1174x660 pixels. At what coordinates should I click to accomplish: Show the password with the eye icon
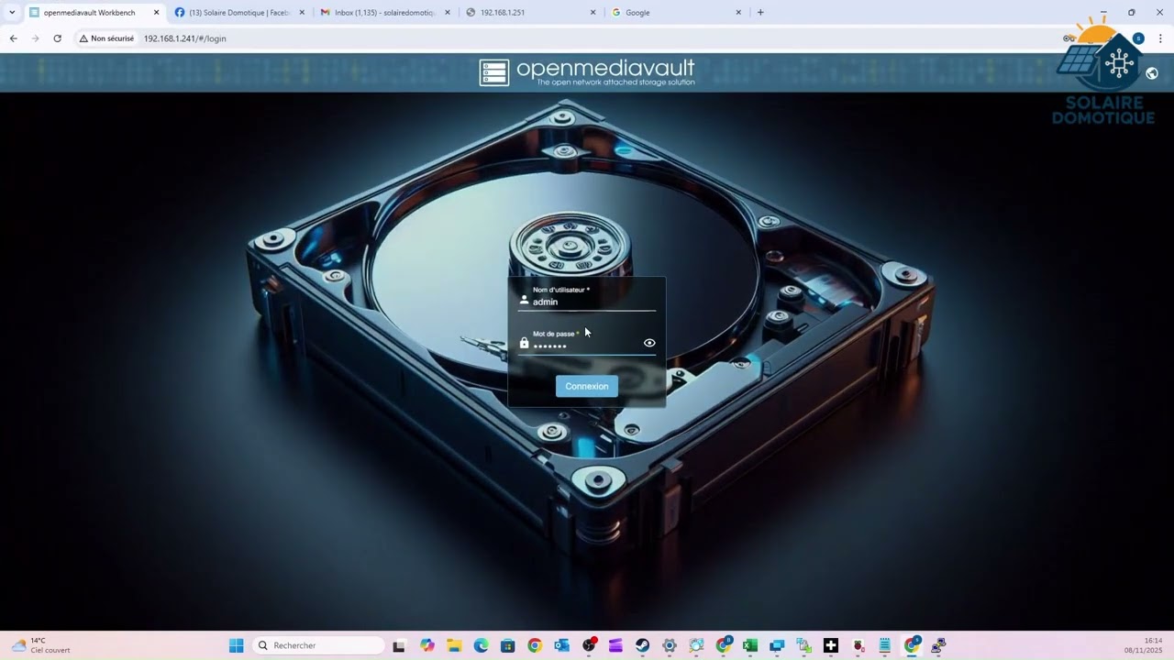(x=649, y=343)
